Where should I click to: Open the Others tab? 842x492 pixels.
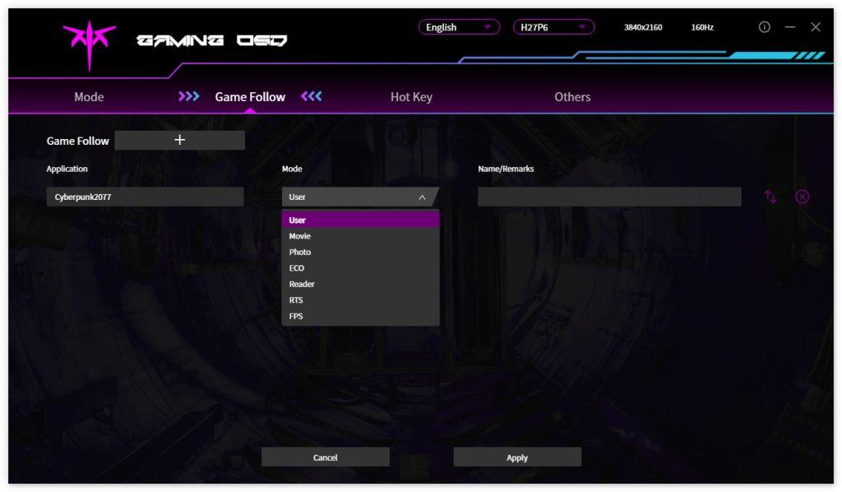pyautogui.click(x=572, y=97)
